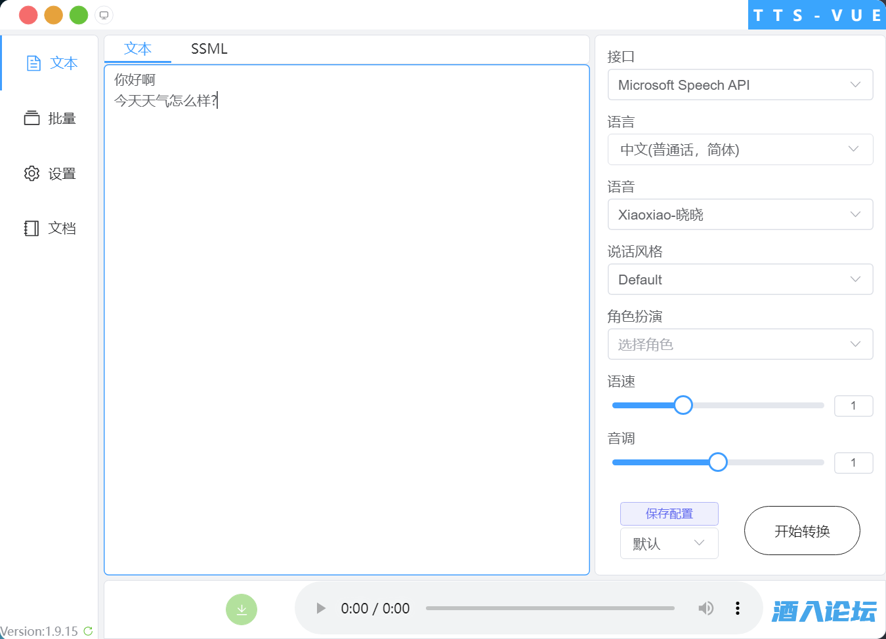The height and width of the screenshot is (639, 886).
Task: Select the 文本 tab above editor
Action: click(x=138, y=49)
